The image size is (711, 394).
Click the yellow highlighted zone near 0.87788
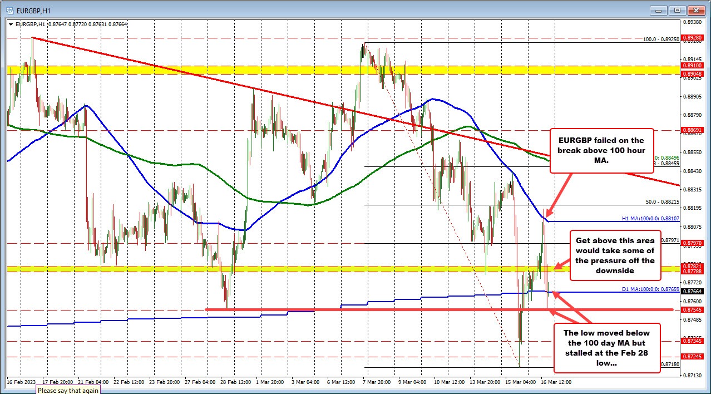278,269
